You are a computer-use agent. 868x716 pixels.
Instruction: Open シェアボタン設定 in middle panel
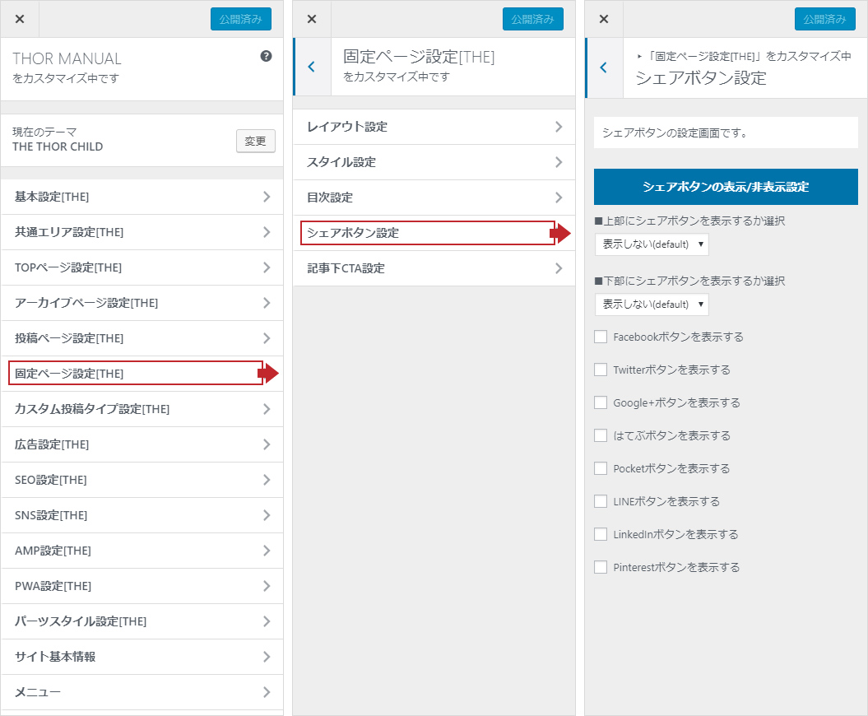point(427,233)
